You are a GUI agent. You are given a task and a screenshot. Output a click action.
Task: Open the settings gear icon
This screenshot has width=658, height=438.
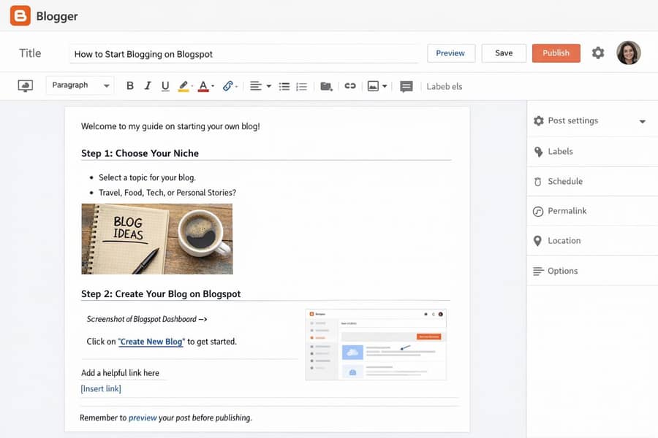598,53
